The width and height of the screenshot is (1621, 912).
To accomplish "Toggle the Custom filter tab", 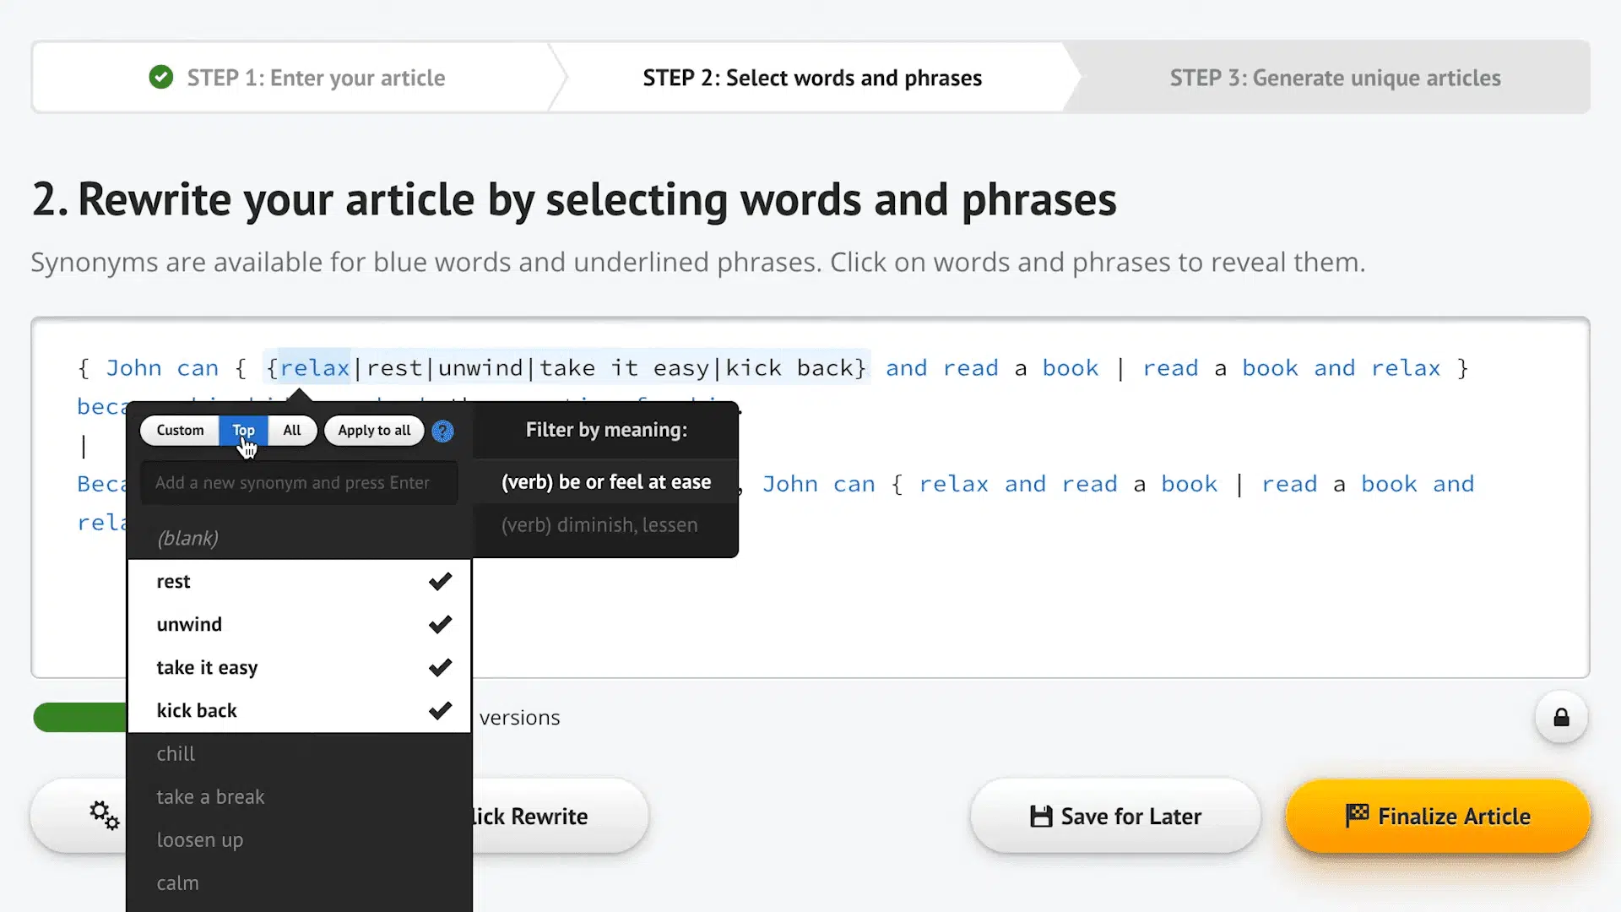I will tap(181, 430).
